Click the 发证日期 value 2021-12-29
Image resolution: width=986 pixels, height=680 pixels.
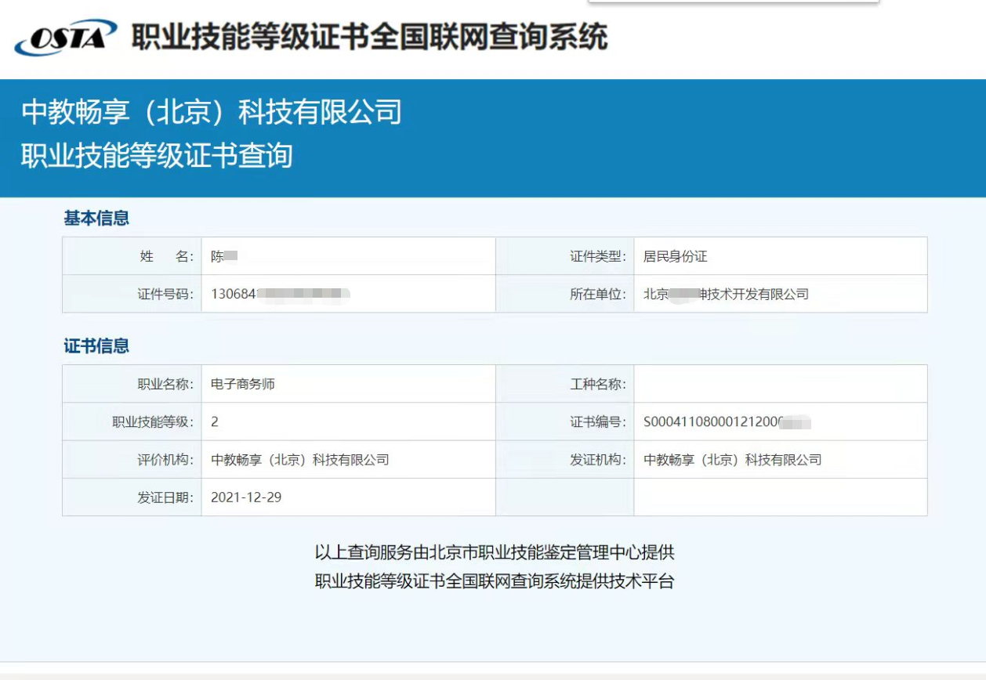tap(246, 497)
